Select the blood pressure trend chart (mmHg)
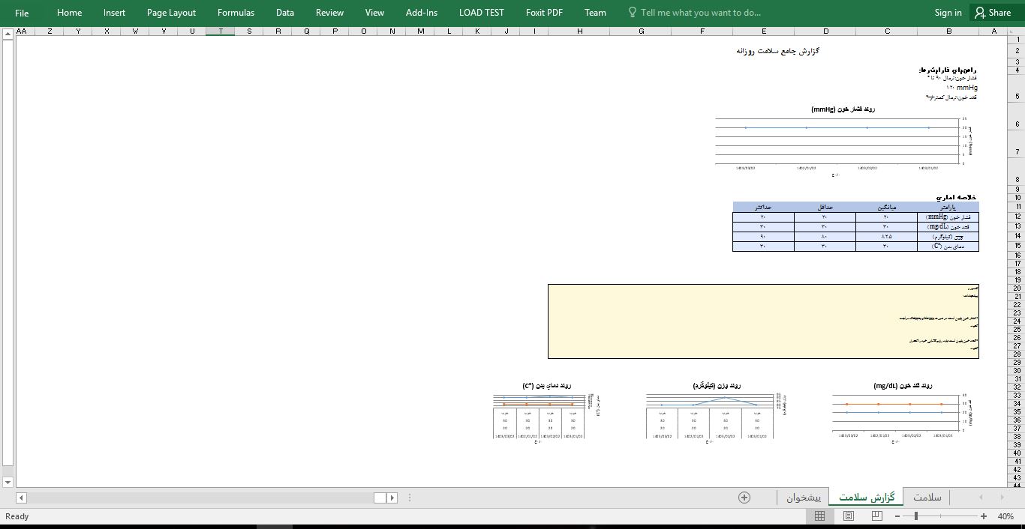This screenshot has width=1025, height=529. tap(843, 142)
